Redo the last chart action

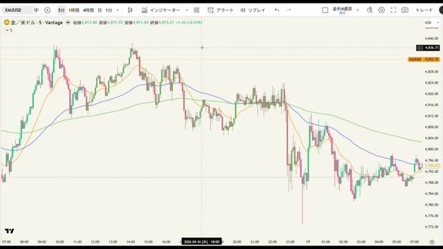point(289,10)
